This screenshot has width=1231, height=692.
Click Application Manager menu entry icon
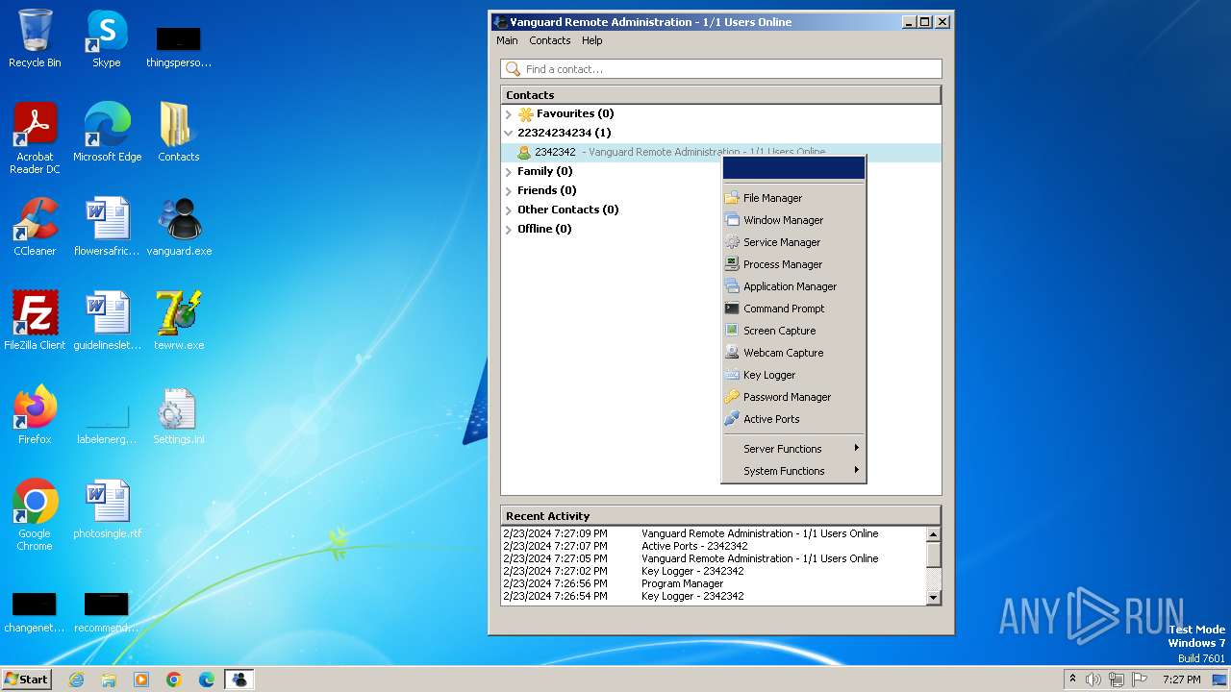(732, 286)
